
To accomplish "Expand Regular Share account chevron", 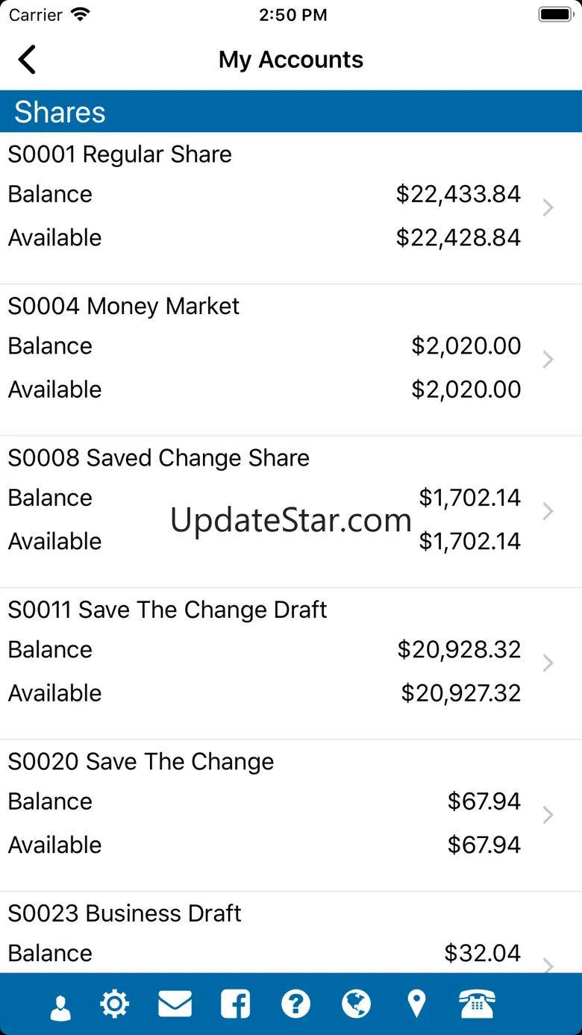I will (548, 208).
